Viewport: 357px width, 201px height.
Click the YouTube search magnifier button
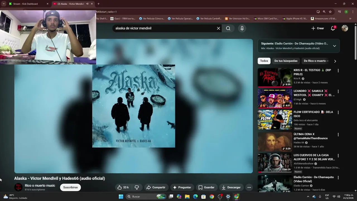point(228,28)
